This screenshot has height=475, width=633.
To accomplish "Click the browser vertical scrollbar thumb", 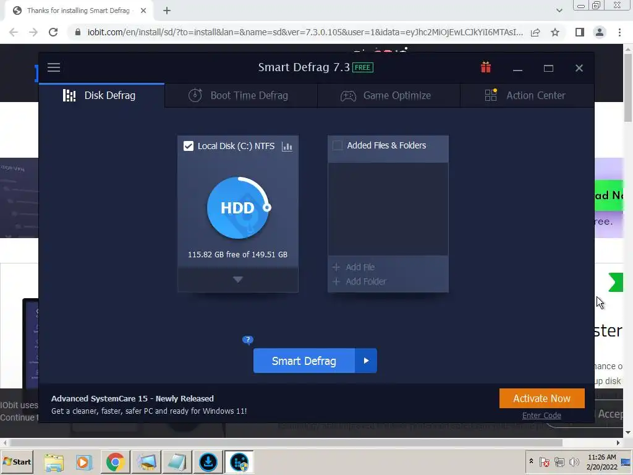I will [x=628, y=87].
